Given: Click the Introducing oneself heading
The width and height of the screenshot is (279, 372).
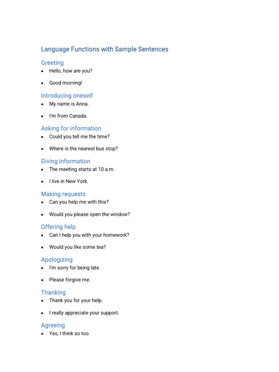Looking at the screenshot, I should (x=67, y=96).
